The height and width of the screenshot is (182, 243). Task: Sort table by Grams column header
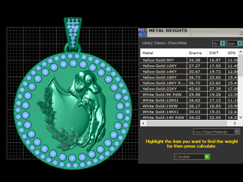[x=197, y=53]
